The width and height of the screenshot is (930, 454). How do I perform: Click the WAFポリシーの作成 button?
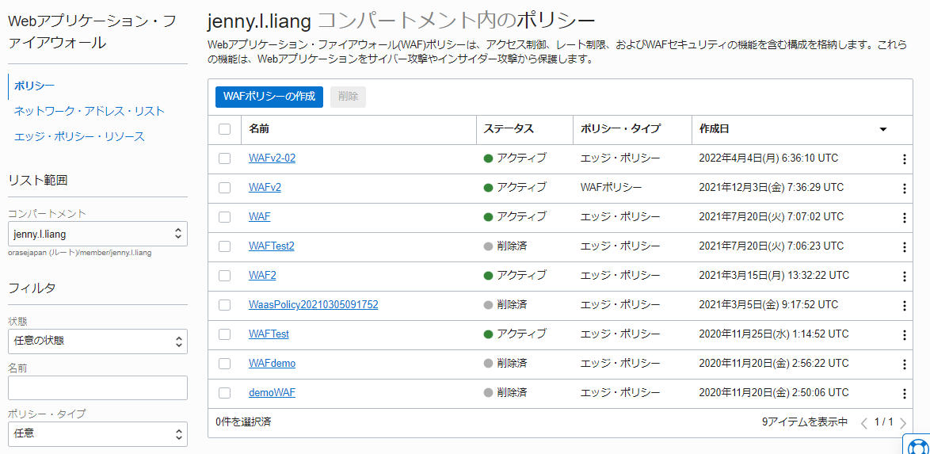(x=269, y=97)
